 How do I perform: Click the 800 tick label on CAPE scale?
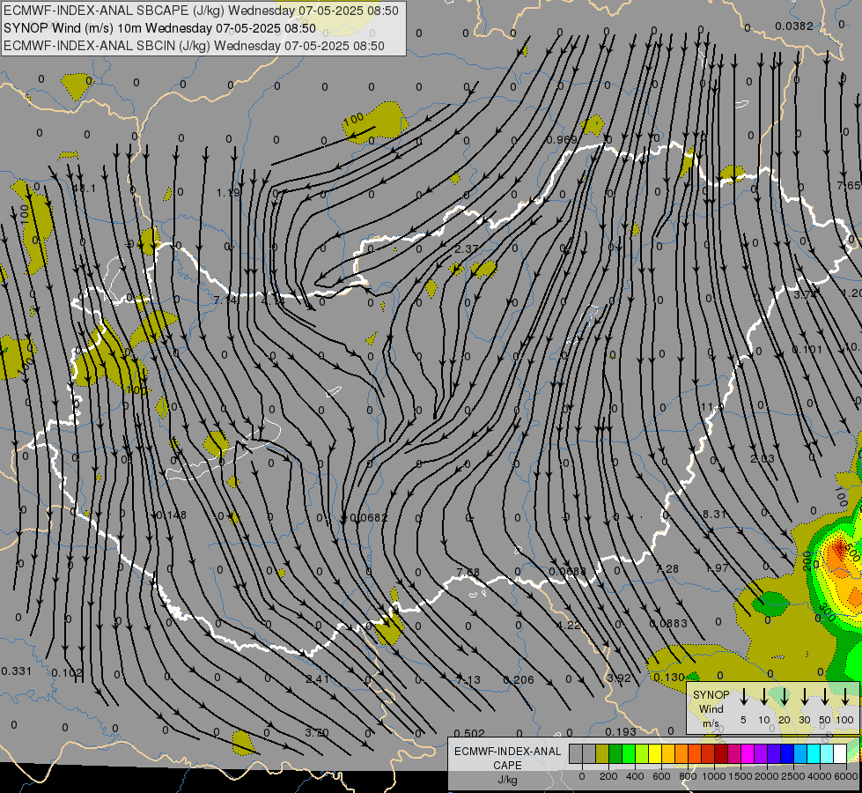[x=687, y=776]
